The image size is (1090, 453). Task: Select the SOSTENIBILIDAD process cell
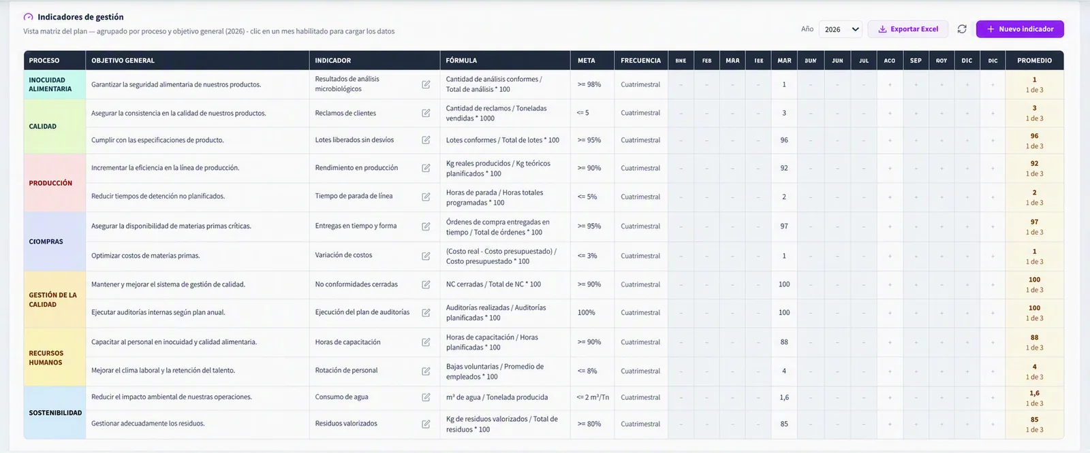pyautogui.click(x=54, y=413)
